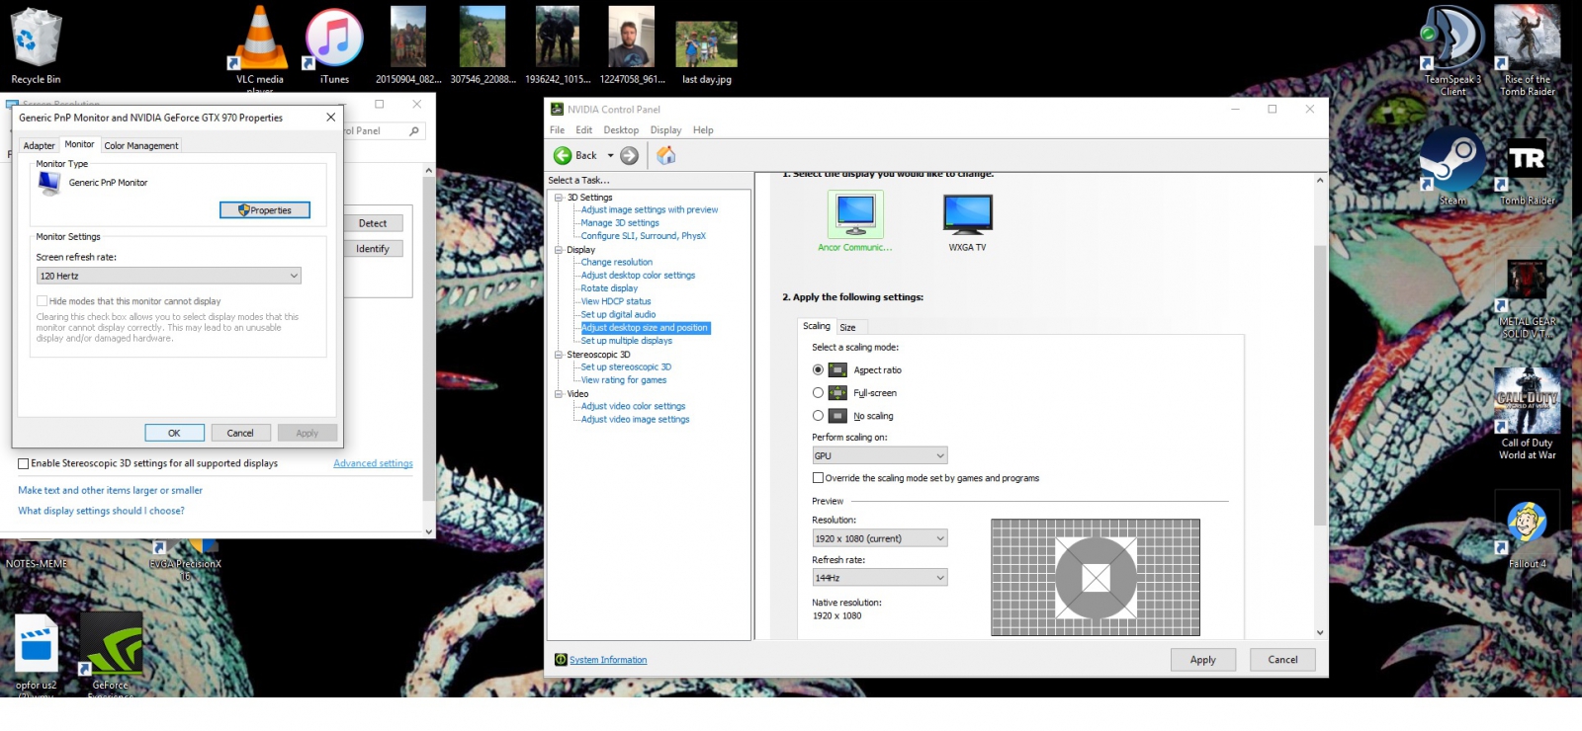Switch to the Color Management tab
1582x731 pixels.
(x=141, y=146)
